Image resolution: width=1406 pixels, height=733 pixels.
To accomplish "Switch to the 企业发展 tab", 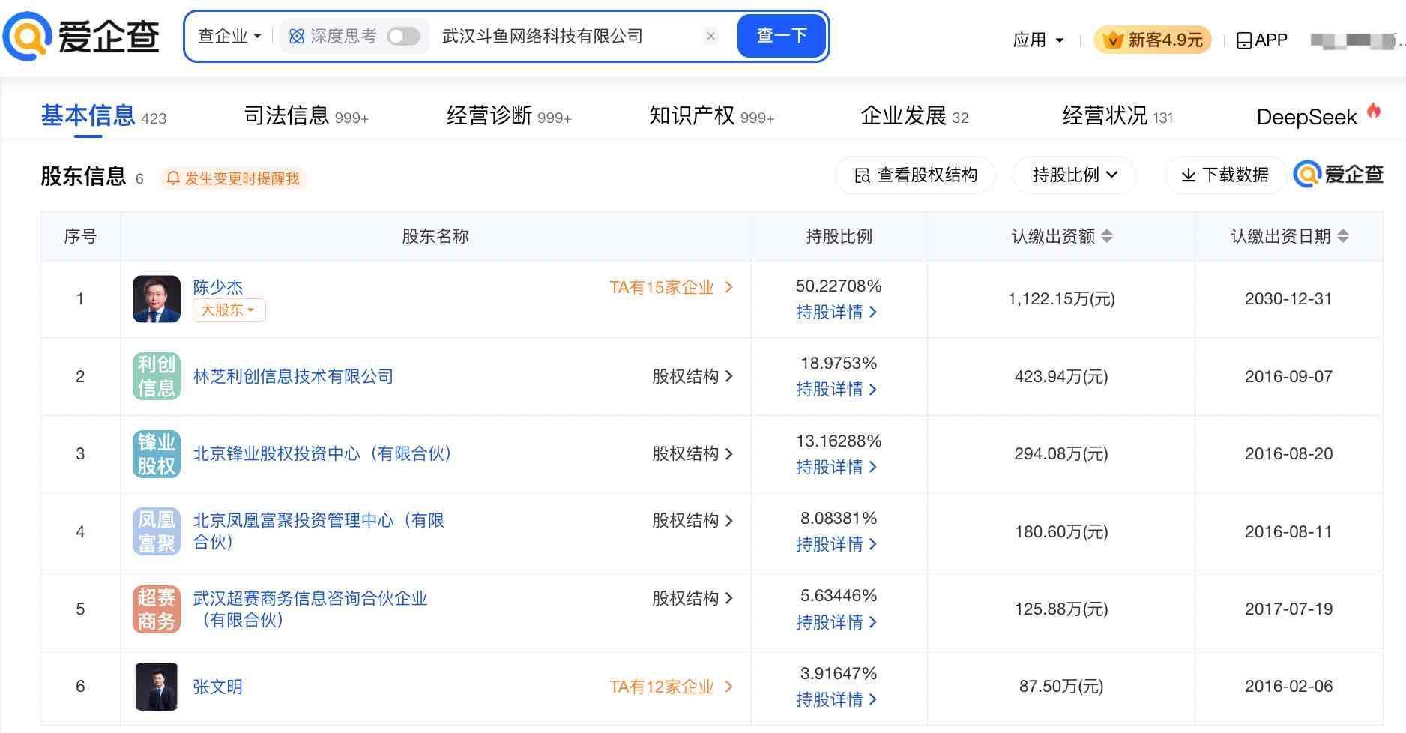I will pyautogui.click(x=914, y=116).
